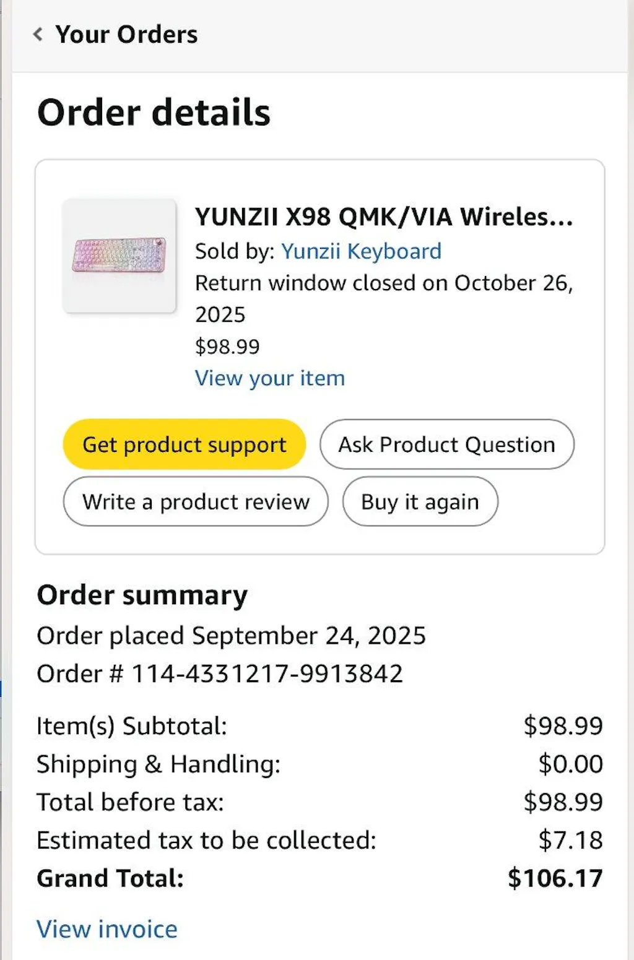Click the order number text
The width and height of the screenshot is (634, 960).
(219, 673)
